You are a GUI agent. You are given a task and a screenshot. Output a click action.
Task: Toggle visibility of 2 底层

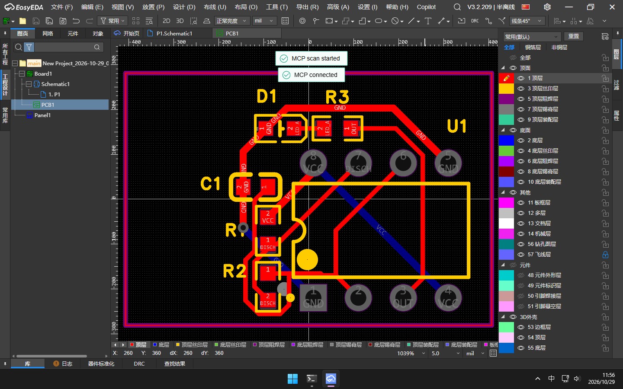[521, 140]
